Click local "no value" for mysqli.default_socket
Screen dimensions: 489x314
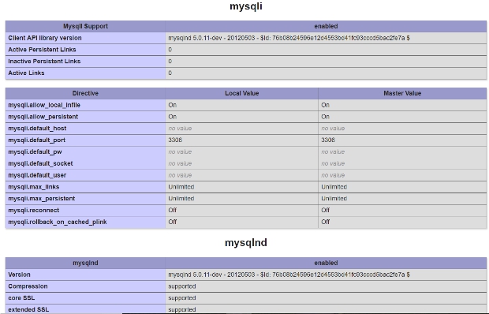pos(180,163)
